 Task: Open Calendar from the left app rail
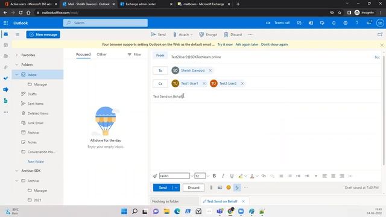(5, 45)
